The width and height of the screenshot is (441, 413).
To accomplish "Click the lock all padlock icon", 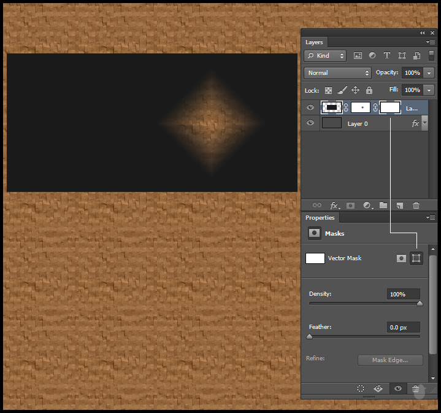I will click(x=369, y=90).
